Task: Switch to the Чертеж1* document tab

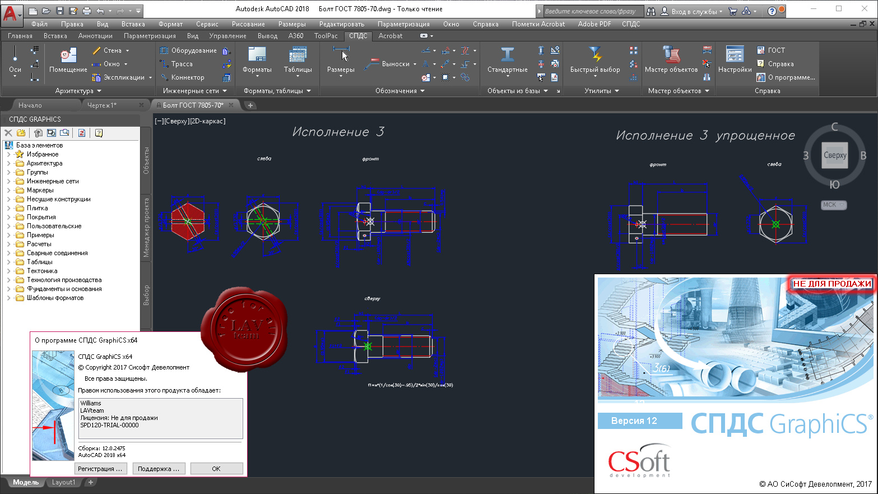Action: pos(102,105)
